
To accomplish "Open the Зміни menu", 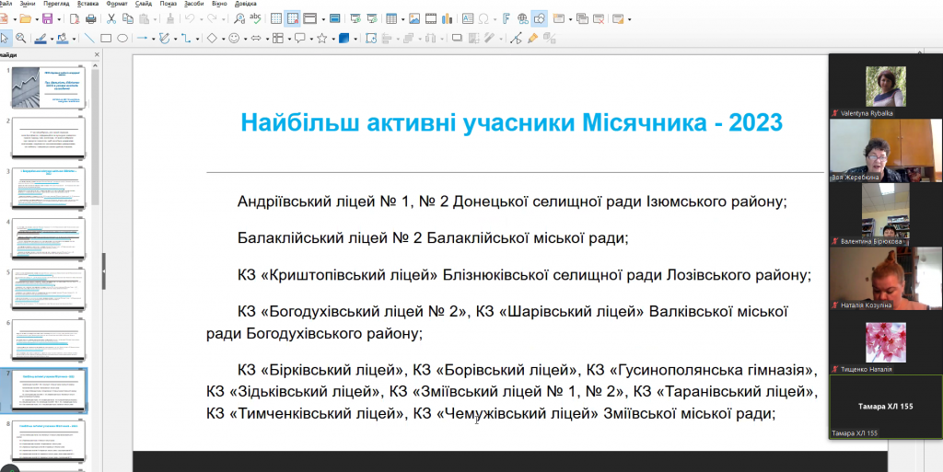I will pos(28,4).
